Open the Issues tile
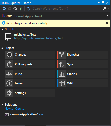The image size is (111, 126). coord(30,83)
